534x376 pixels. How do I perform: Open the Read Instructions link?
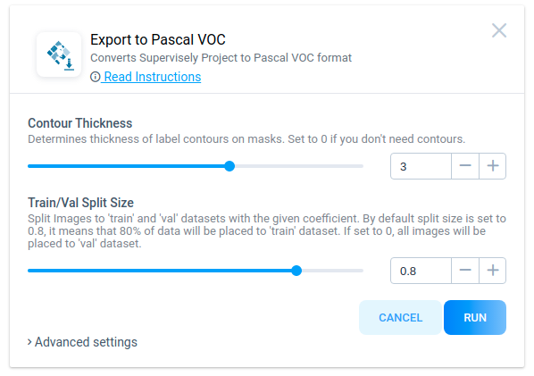152,77
